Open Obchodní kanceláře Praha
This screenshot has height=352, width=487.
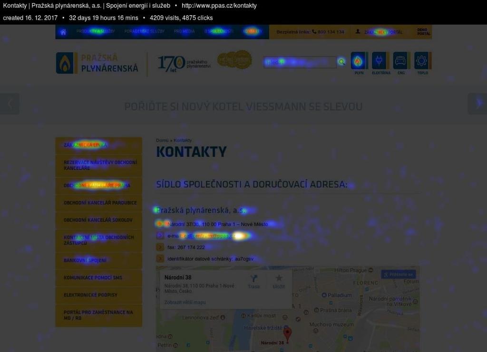tap(99, 185)
